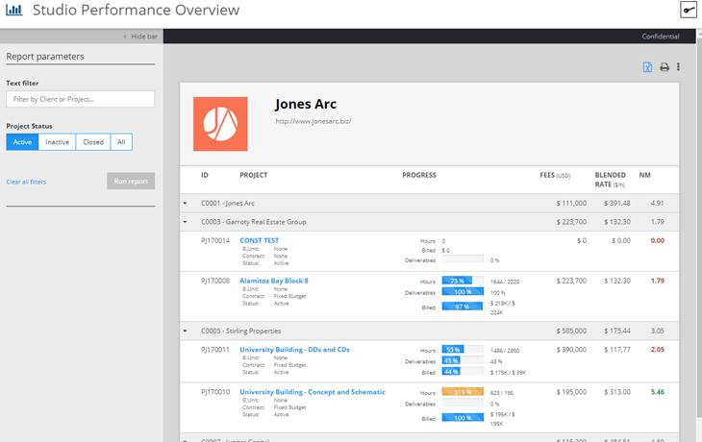Click the Jones Arc orange logo

coord(220,124)
